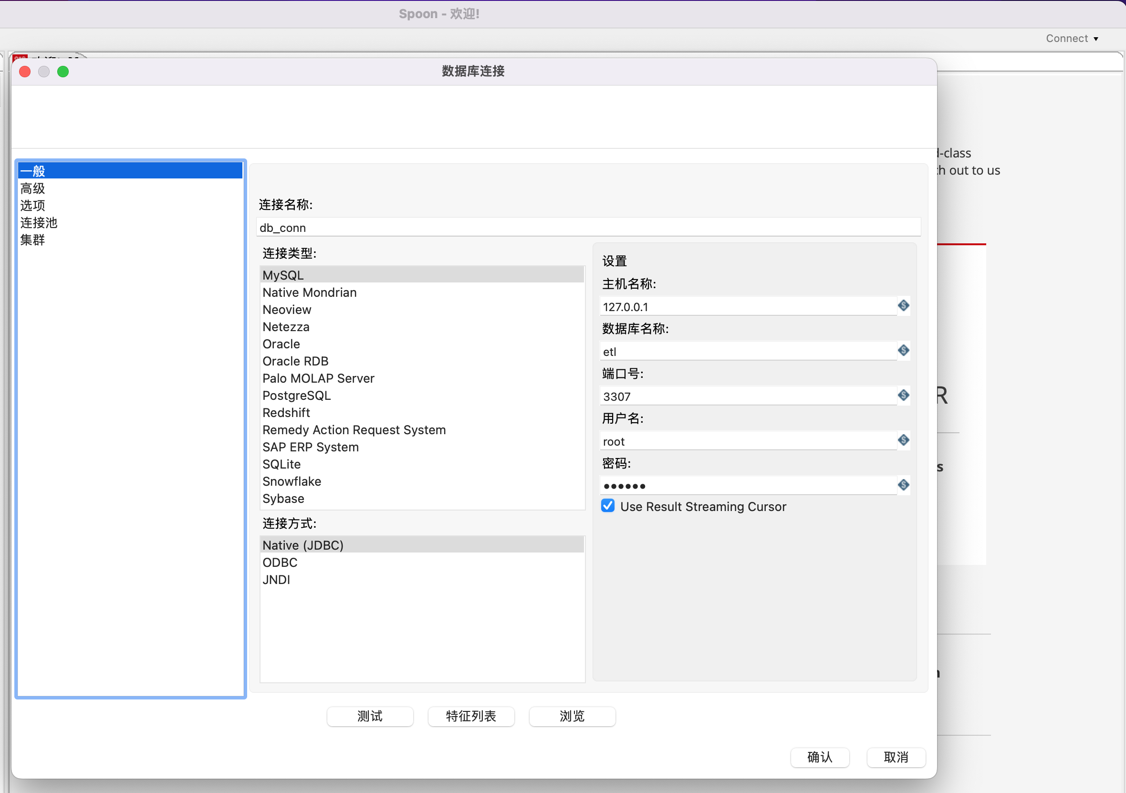
Task: Click variable icon beside database name field
Action: pos(903,351)
